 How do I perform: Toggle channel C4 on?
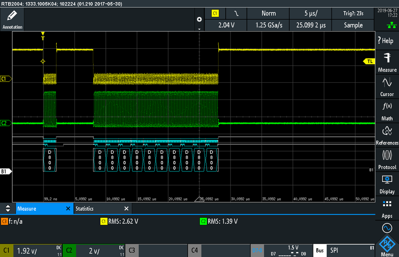[x=219, y=250]
